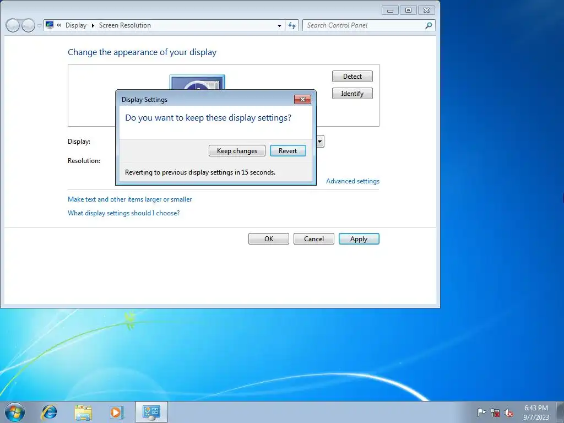Screen dimensions: 564x423
Task: Open 'Make text and other items larger or smaller'
Action: coord(129,199)
